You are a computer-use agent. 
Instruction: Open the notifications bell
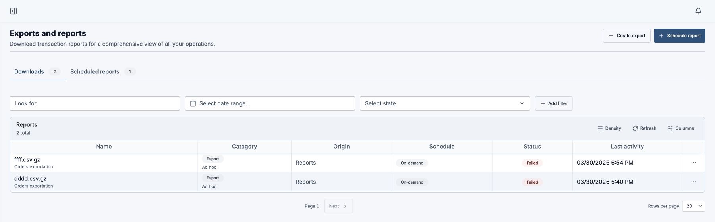tap(698, 11)
